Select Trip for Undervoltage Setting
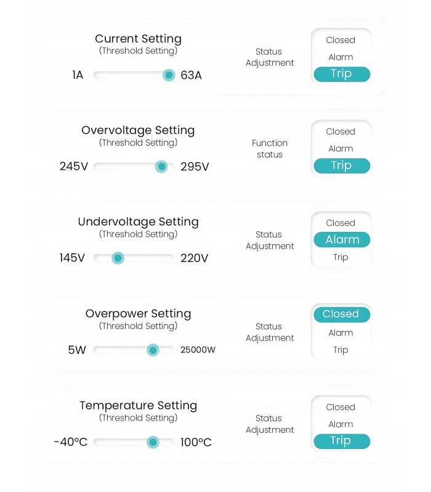The image size is (431, 492). [340, 257]
